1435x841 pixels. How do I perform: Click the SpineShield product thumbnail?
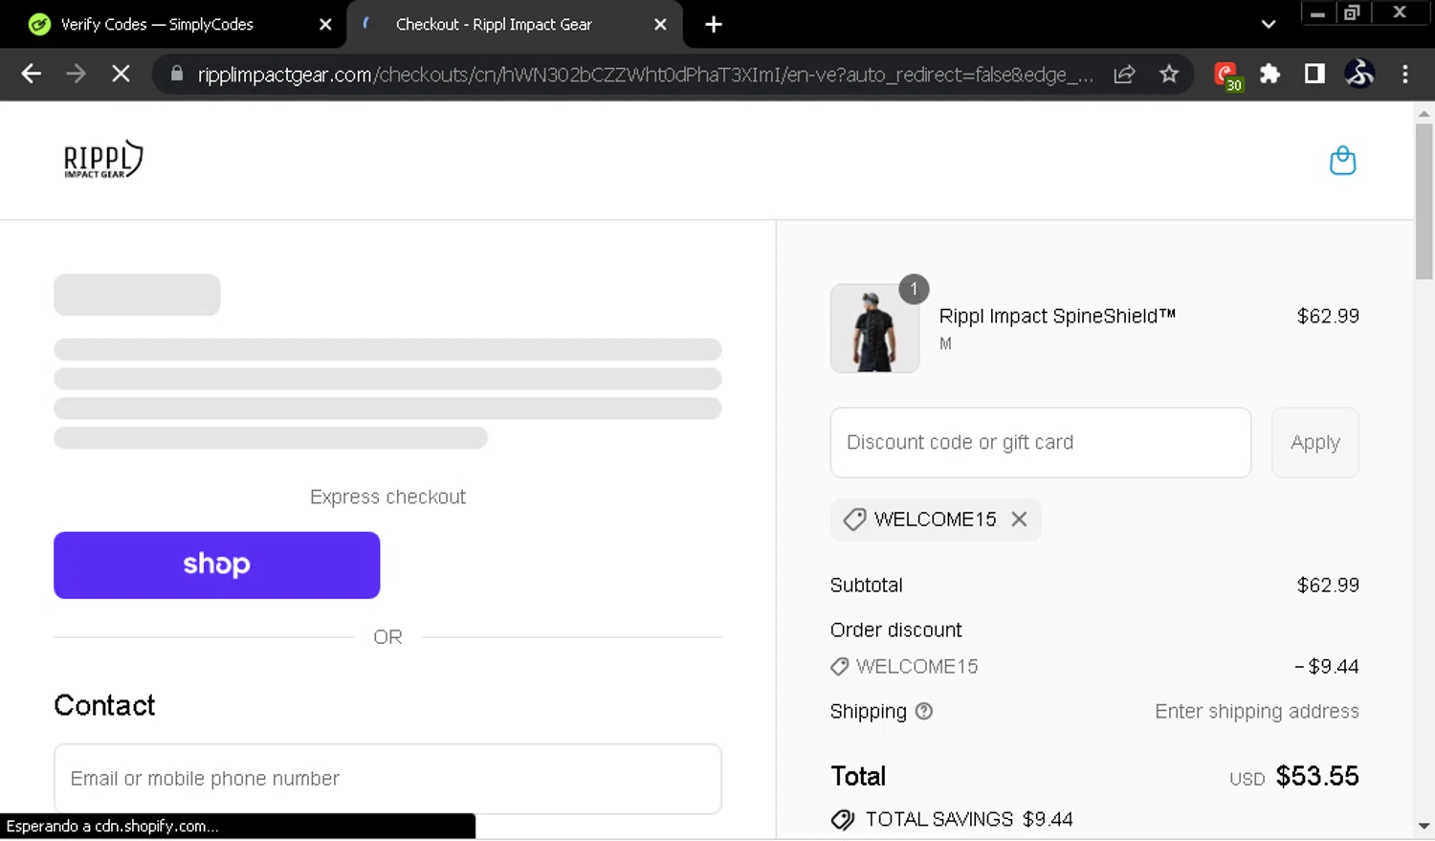click(874, 328)
